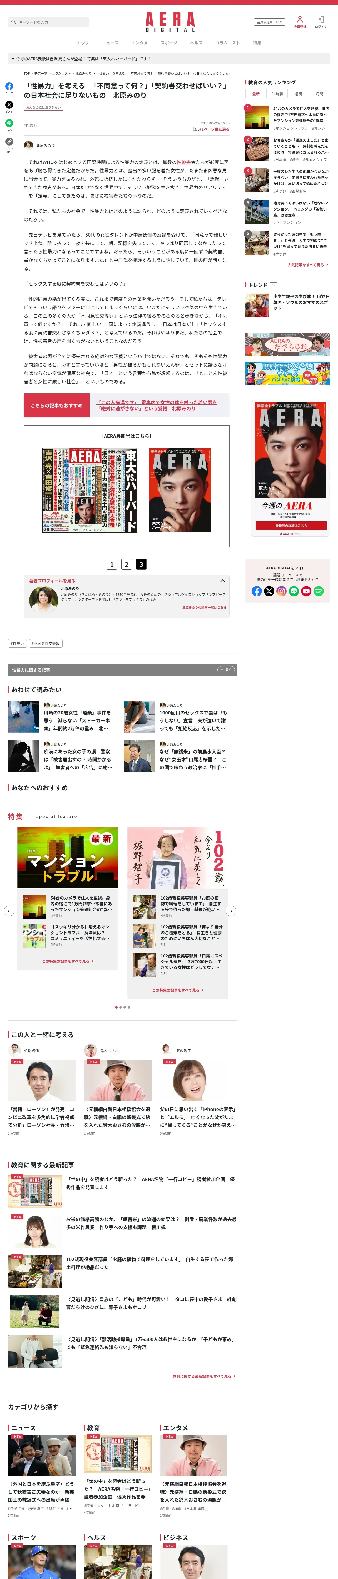The image size is (338, 1579).
Task: Click the #不同意性交等罪 tag chip
Action: (x=46, y=644)
